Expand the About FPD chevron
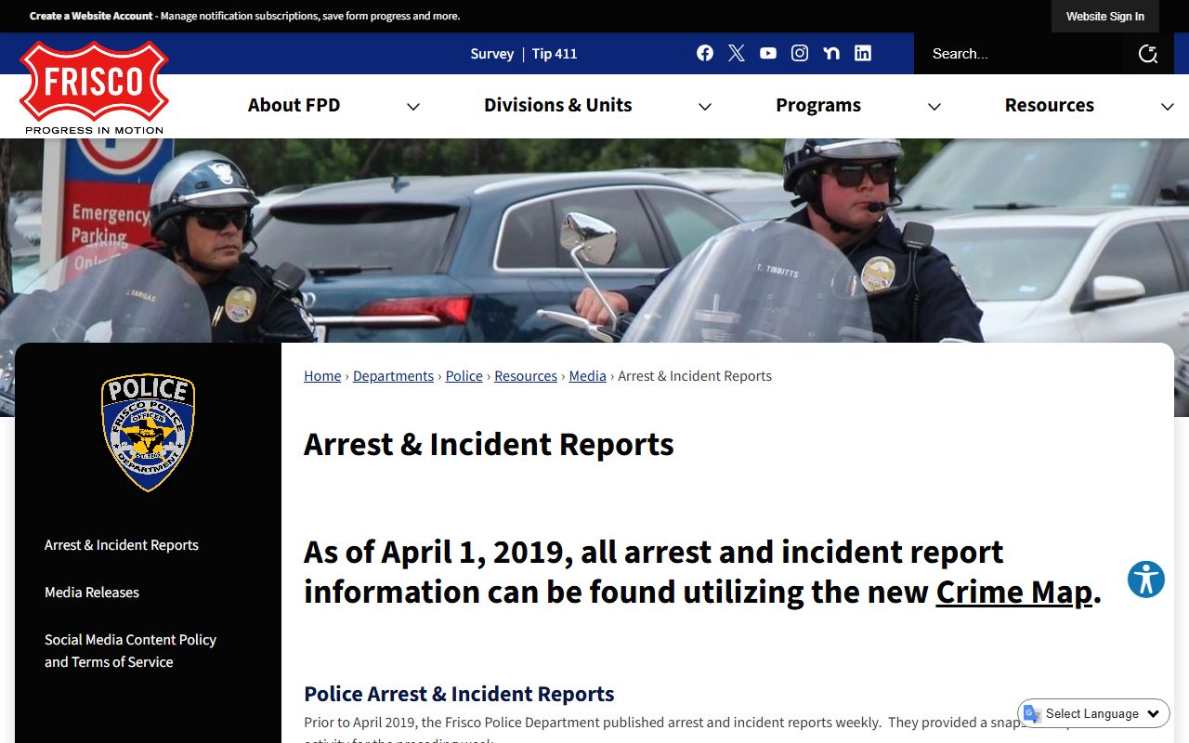 413,107
